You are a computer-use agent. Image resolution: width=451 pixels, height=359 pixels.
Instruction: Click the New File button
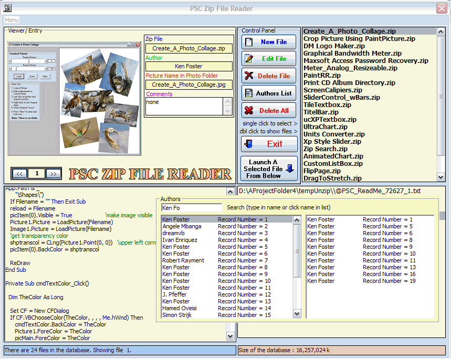[x=268, y=42]
